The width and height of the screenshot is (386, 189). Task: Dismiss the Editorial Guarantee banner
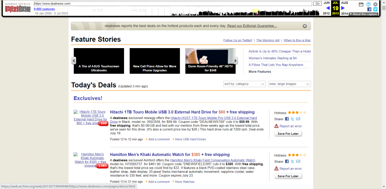click(305, 26)
